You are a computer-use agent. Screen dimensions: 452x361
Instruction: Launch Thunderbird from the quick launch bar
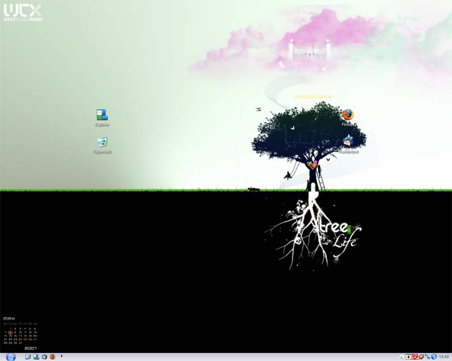[44, 356]
